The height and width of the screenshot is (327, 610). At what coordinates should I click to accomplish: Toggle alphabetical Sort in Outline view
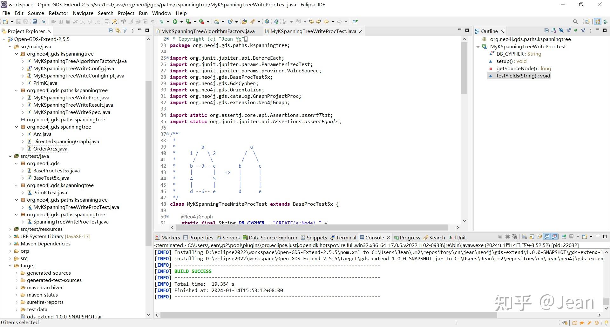pyautogui.click(x=554, y=30)
